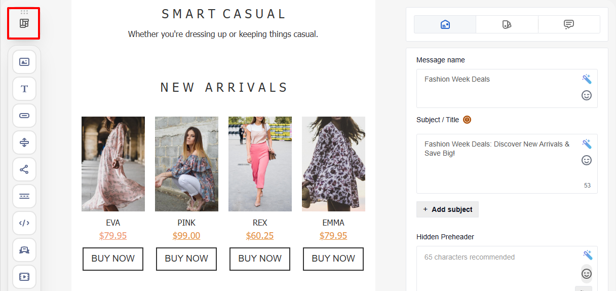Switch to the message settings tab

(445, 24)
